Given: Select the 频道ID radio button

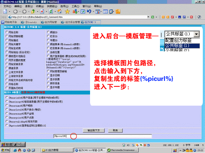Looking at the screenshot, I should (48, 32).
